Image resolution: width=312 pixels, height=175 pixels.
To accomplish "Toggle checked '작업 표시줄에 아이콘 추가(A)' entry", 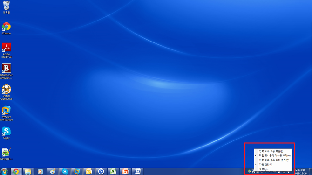I will [273, 156].
